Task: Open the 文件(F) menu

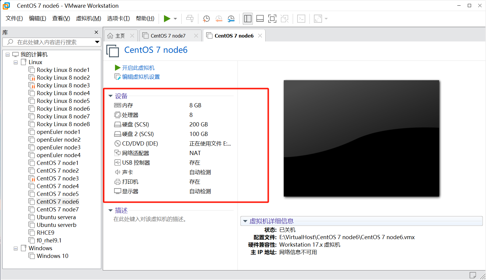Action: click(x=14, y=18)
